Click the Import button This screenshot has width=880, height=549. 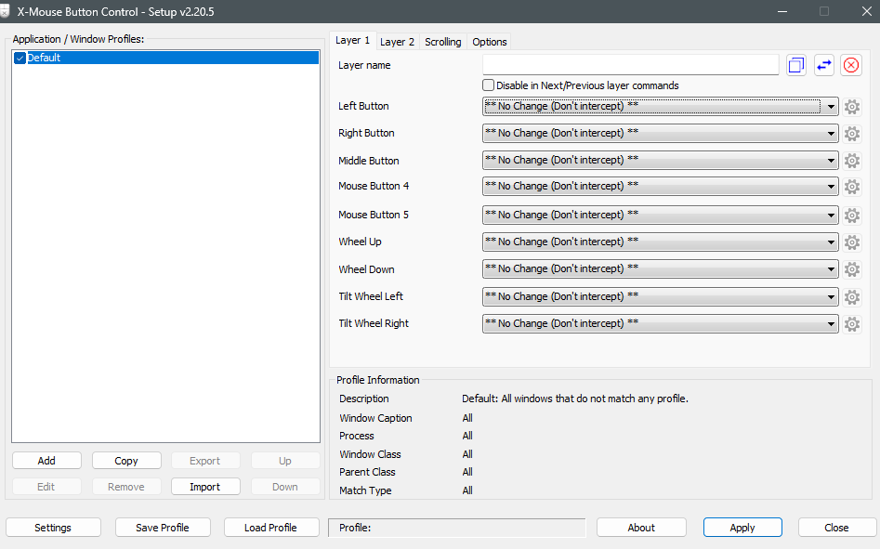pyautogui.click(x=205, y=487)
